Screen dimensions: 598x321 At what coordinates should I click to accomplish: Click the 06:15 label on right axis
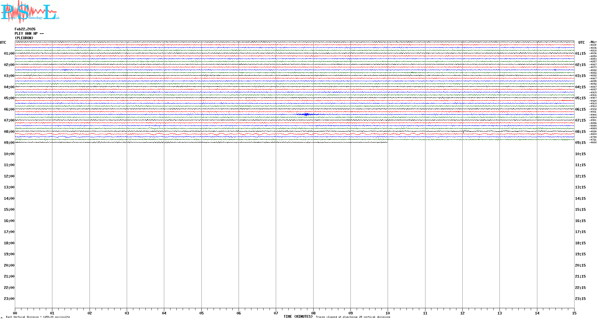pyautogui.click(x=580, y=109)
